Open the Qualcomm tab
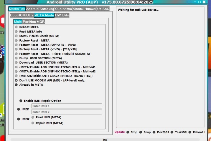The width and height of the screenshot is (211, 141). [x=63, y=9]
